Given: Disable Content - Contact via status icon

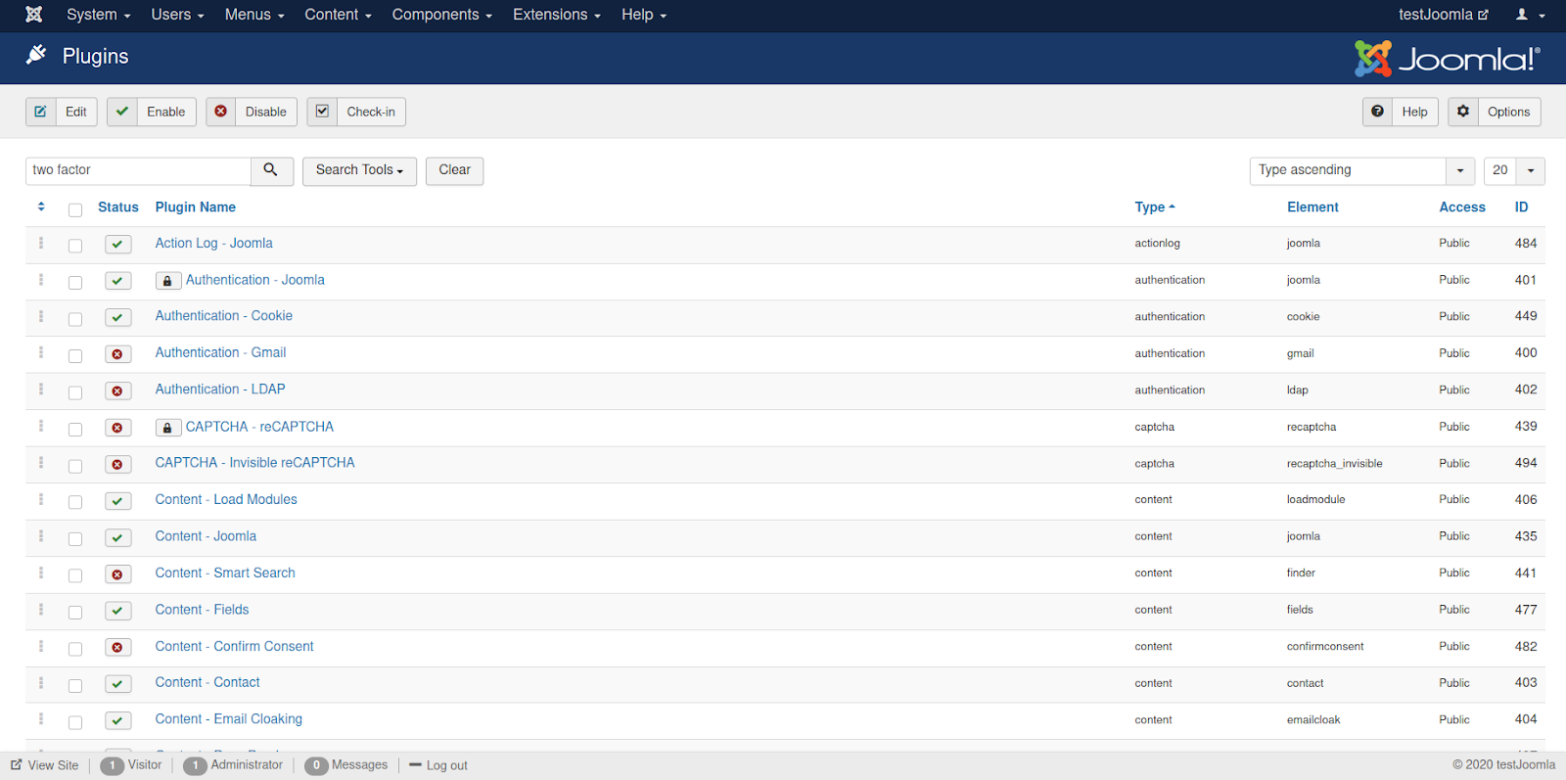Looking at the screenshot, I should click(x=117, y=684).
